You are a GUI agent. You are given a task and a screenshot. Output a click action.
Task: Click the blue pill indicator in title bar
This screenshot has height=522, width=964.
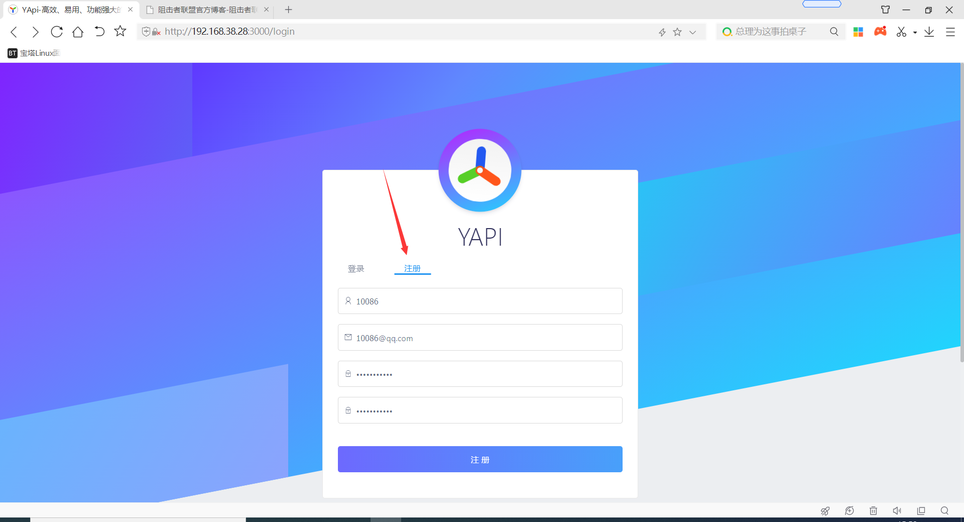point(822,4)
